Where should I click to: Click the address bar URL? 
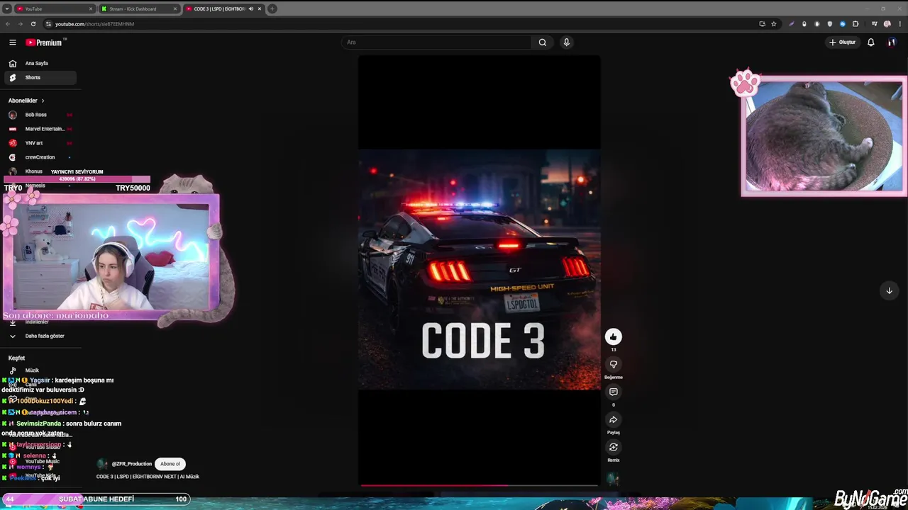[94, 24]
